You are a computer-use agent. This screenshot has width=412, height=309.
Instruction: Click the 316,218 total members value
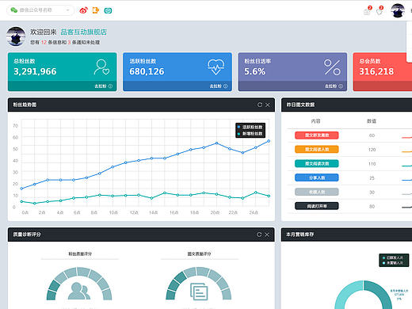(x=376, y=71)
